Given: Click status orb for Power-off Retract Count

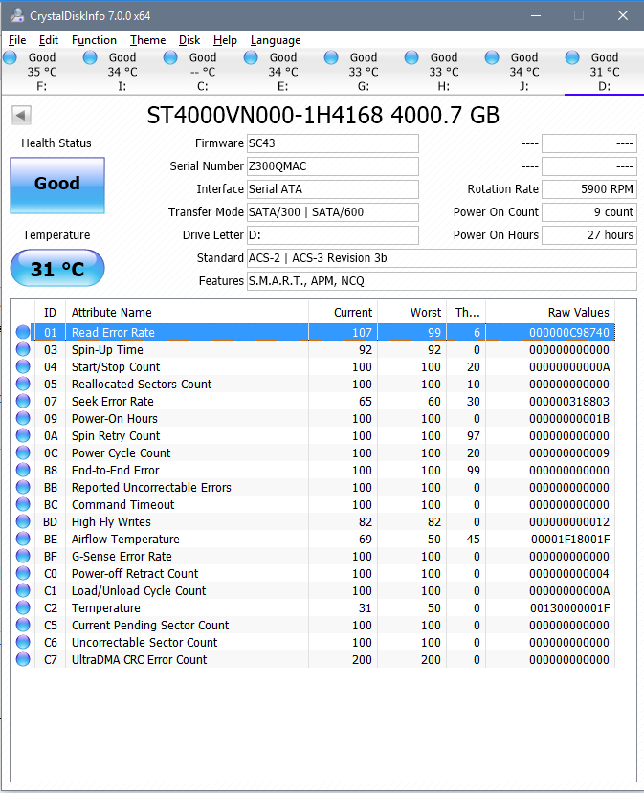Looking at the screenshot, I should click(x=23, y=573).
